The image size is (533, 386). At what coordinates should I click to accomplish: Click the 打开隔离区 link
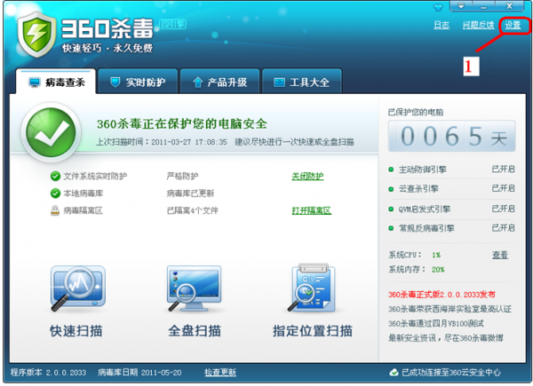coord(312,210)
